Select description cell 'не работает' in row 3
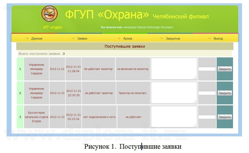Screen dimensions: 249x153 click(133, 117)
